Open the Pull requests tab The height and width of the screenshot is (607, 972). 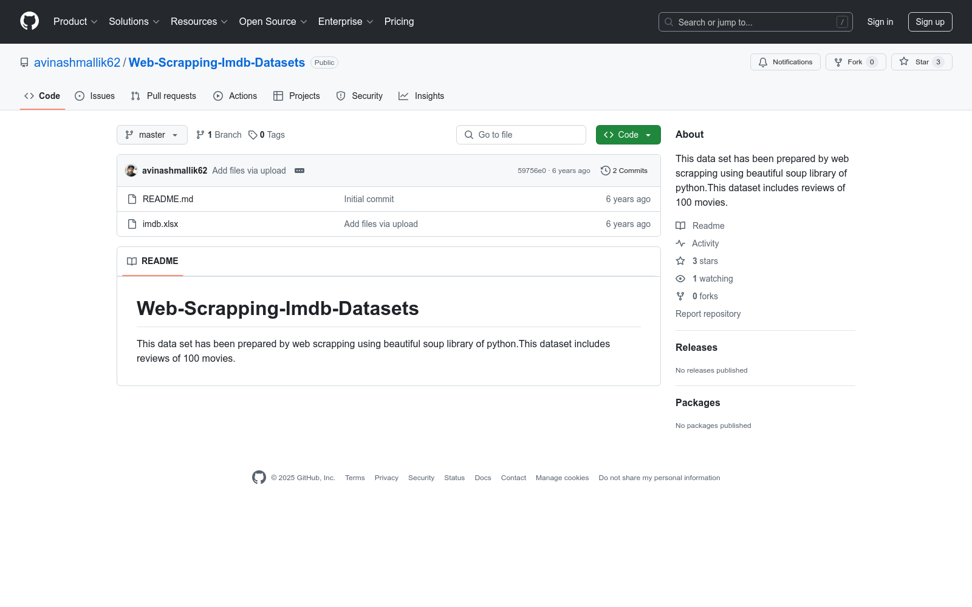(x=164, y=96)
